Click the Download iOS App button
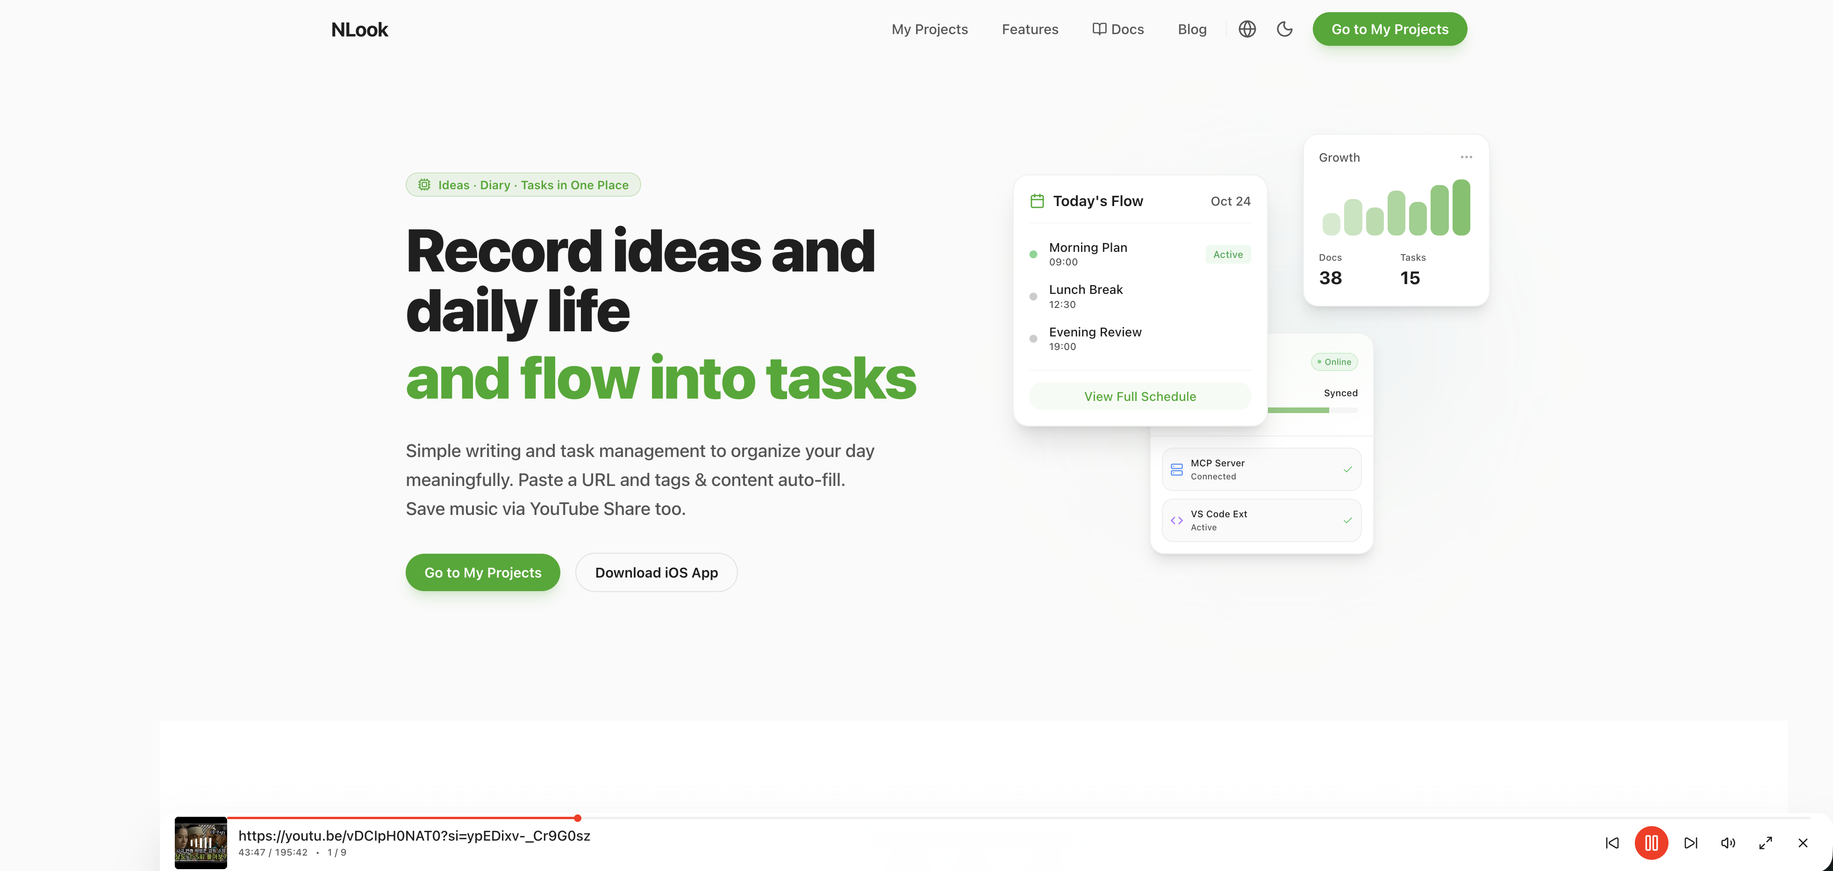The width and height of the screenshot is (1833, 871). 656,572
